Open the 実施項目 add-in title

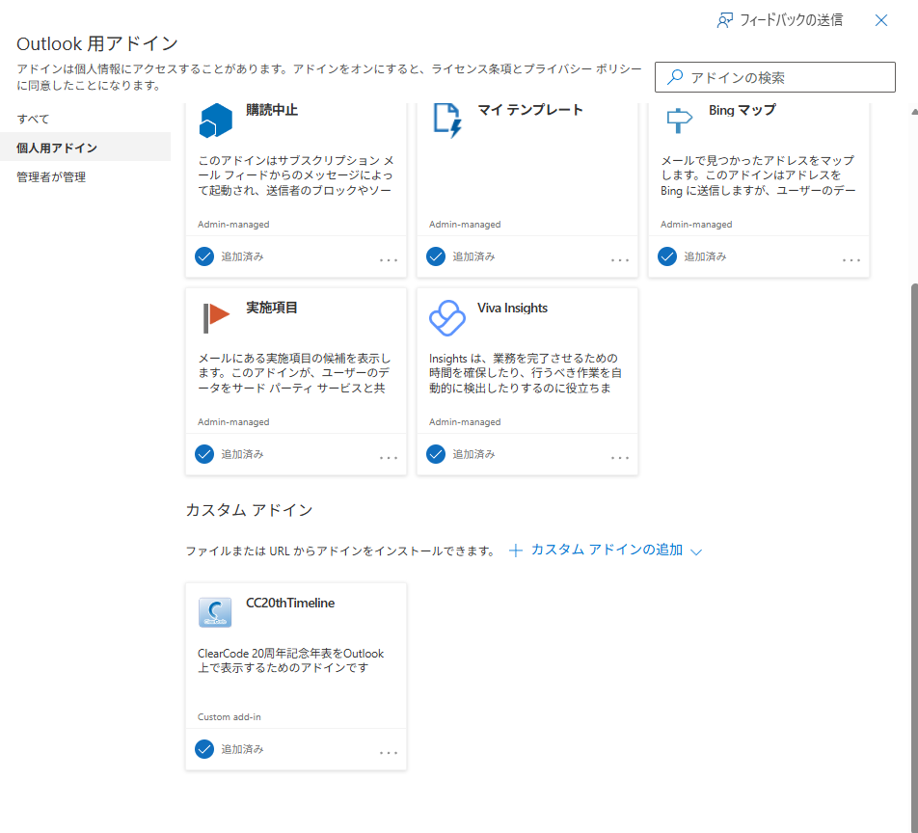click(272, 308)
